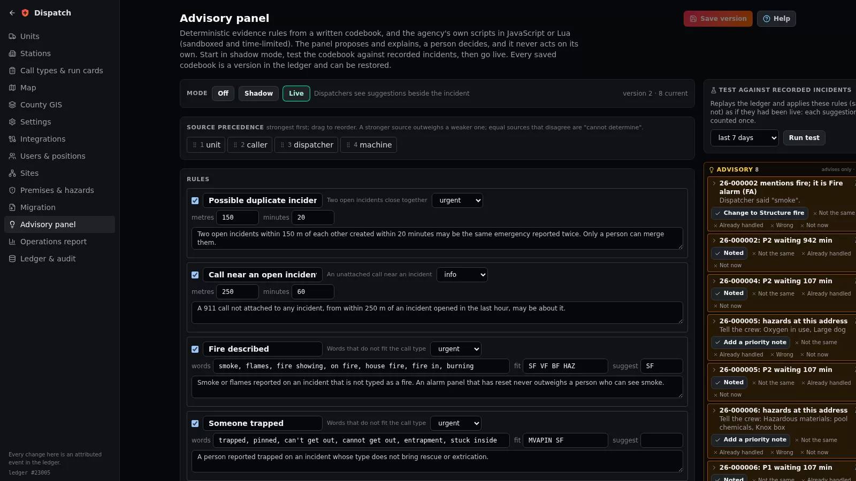Expand the 26-000002 Fire alarm advisory chevron
856x481 pixels.
714,183
